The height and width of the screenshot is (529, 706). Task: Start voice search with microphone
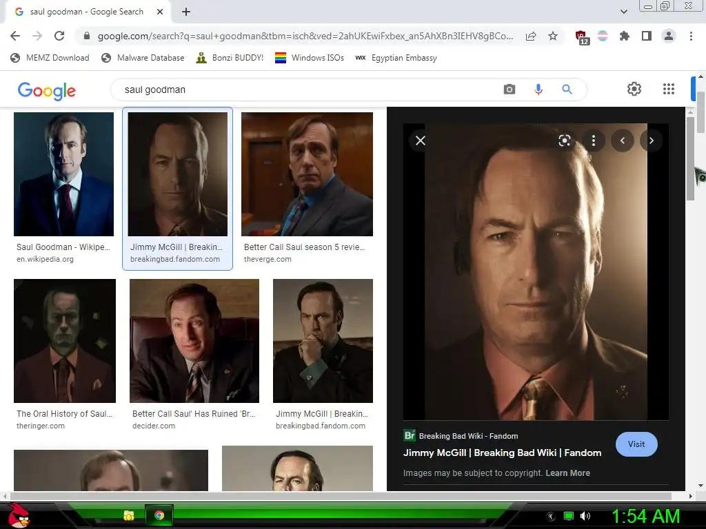coord(538,90)
